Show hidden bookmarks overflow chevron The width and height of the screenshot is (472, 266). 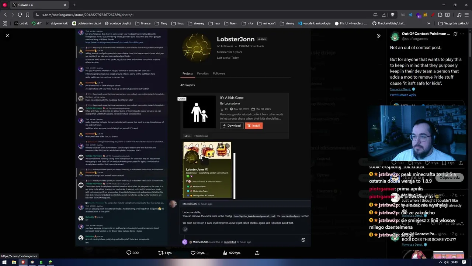pos(428,23)
